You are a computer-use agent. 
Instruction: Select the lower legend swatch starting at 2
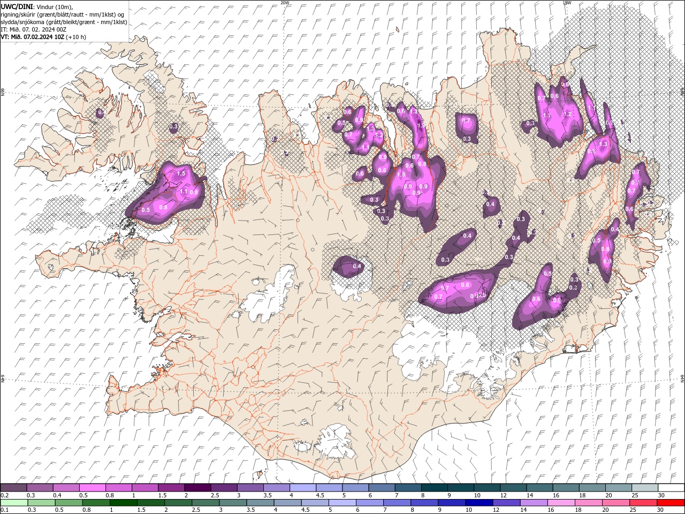pyautogui.click(x=179, y=503)
